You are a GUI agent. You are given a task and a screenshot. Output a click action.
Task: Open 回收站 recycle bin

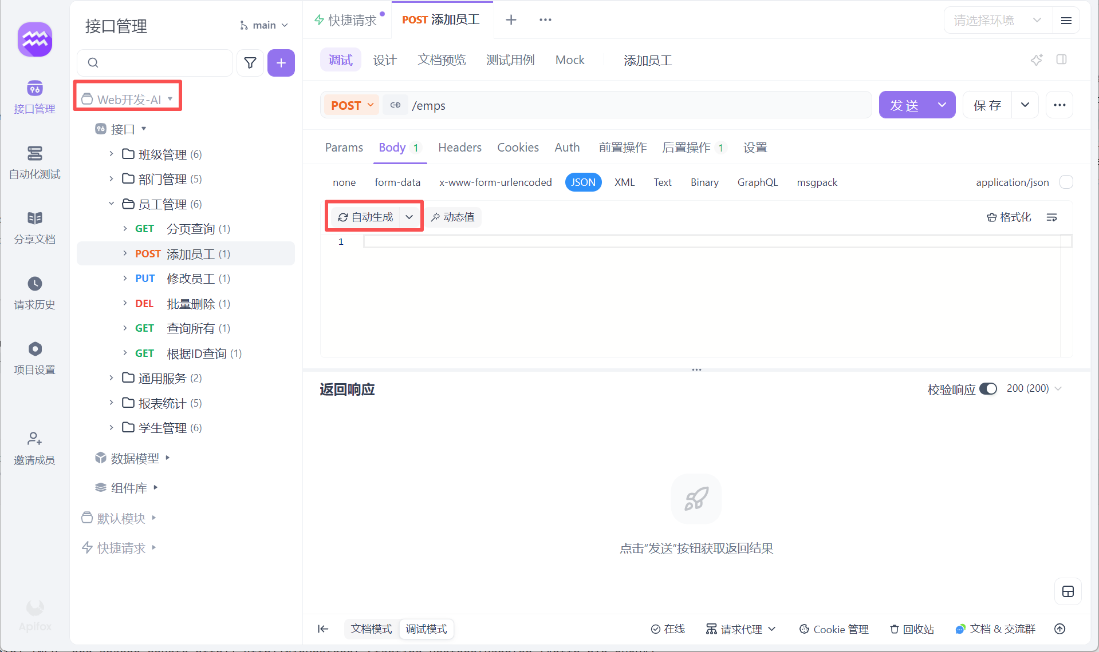coord(912,629)
